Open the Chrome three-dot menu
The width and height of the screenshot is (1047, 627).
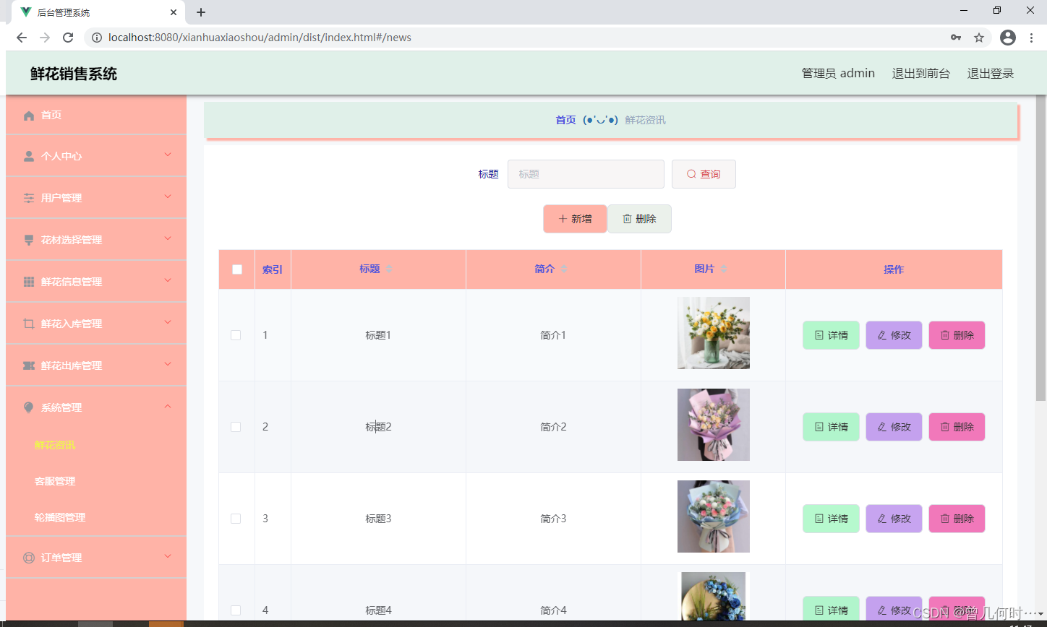tap(1032, 38)
